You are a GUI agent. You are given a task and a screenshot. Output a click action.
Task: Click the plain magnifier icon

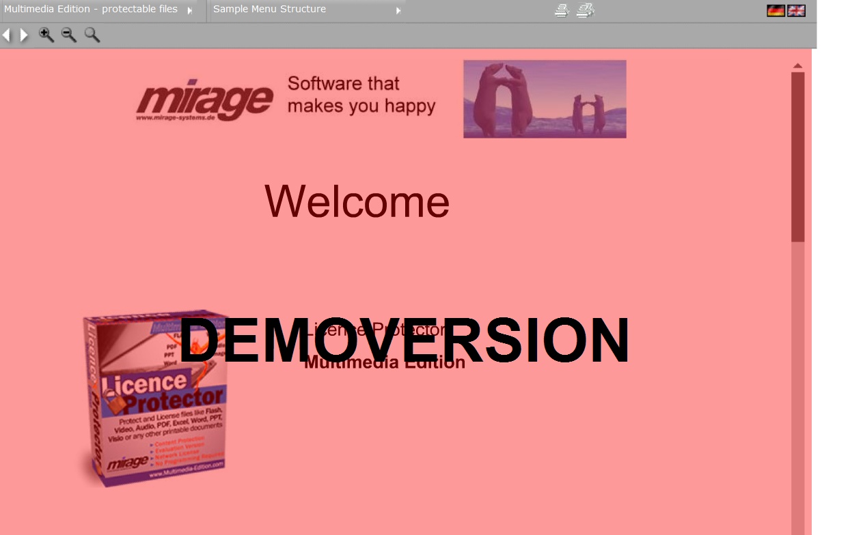pos(92,35)
